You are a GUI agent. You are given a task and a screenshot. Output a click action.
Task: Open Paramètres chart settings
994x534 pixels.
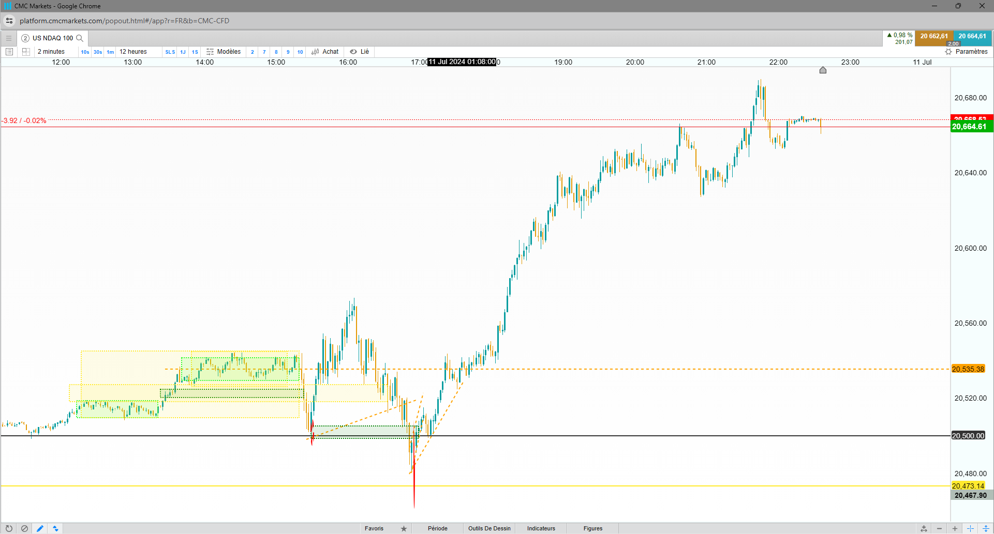tap(966, 52)
